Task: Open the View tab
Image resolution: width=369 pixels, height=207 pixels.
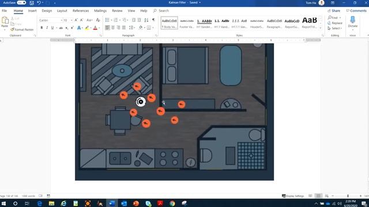Action: point(131,10)
